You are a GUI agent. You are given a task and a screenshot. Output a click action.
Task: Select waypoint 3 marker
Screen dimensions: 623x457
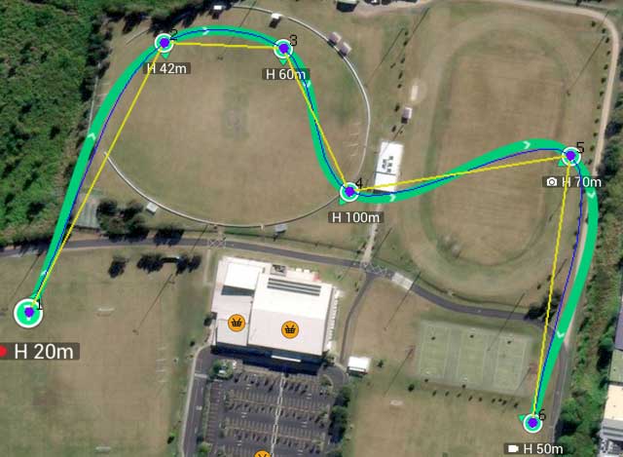point(283,49)
